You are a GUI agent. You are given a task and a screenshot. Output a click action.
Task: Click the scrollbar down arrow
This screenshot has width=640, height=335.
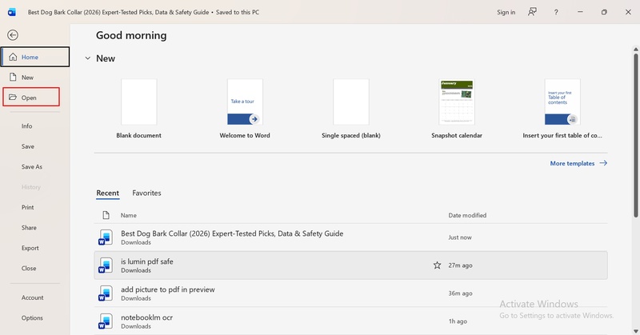click(636, 331)
